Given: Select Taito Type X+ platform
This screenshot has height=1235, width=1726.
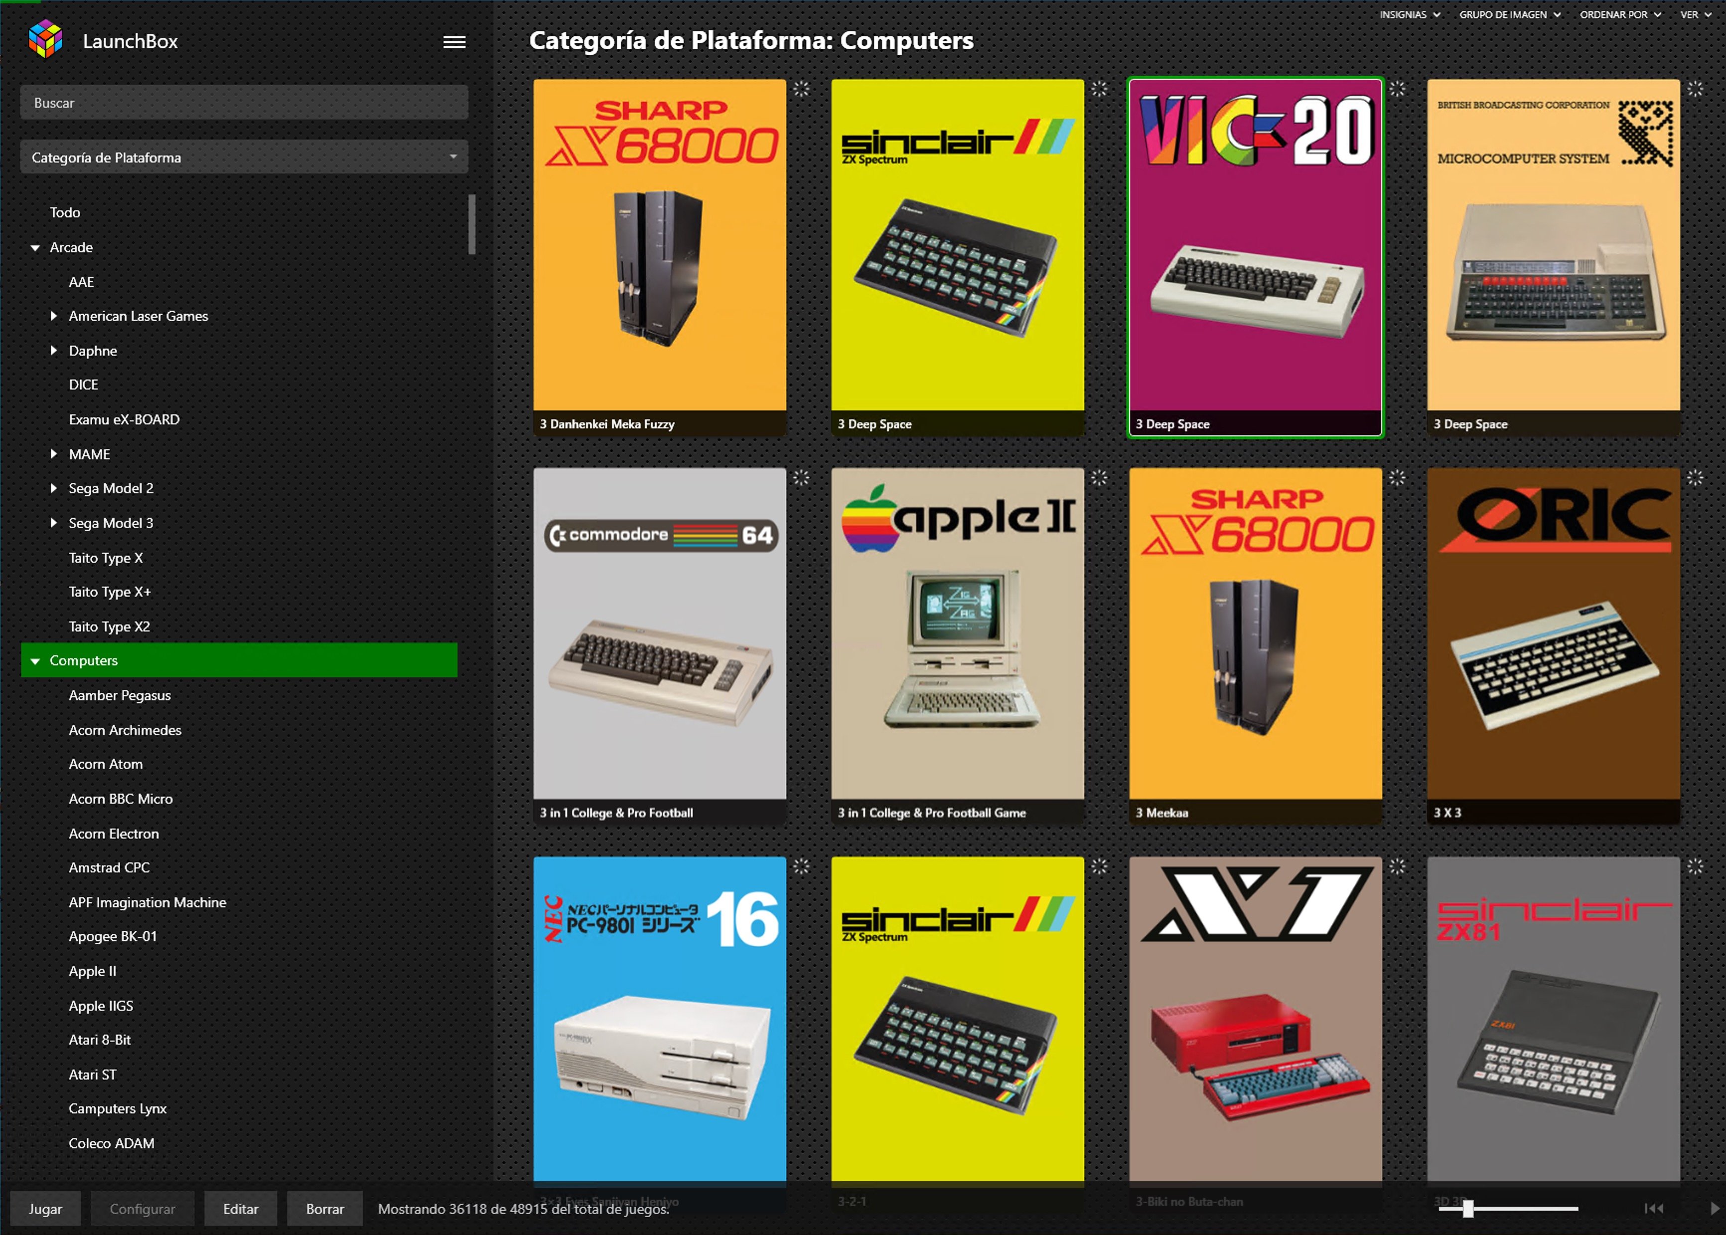Looking at the screenshot, I should click(x=110, y=592).
